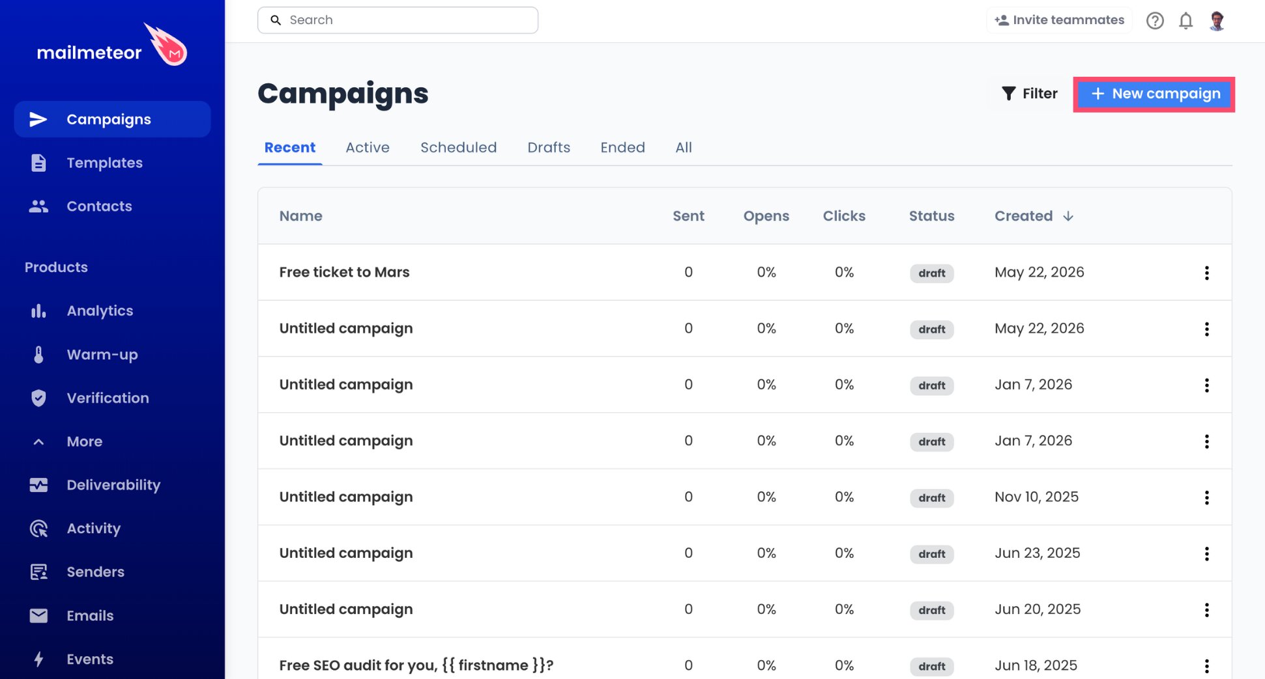Screen dimensions: 1265x679
Task: Open three-dot menu for Nov 10, 2025 campaign
Action: click(x=1206, y=497)
